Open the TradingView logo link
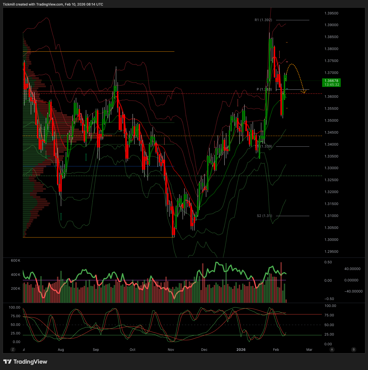Image resolution: width=368 pixels, height=370 pixels. click(x=25, y=362)
